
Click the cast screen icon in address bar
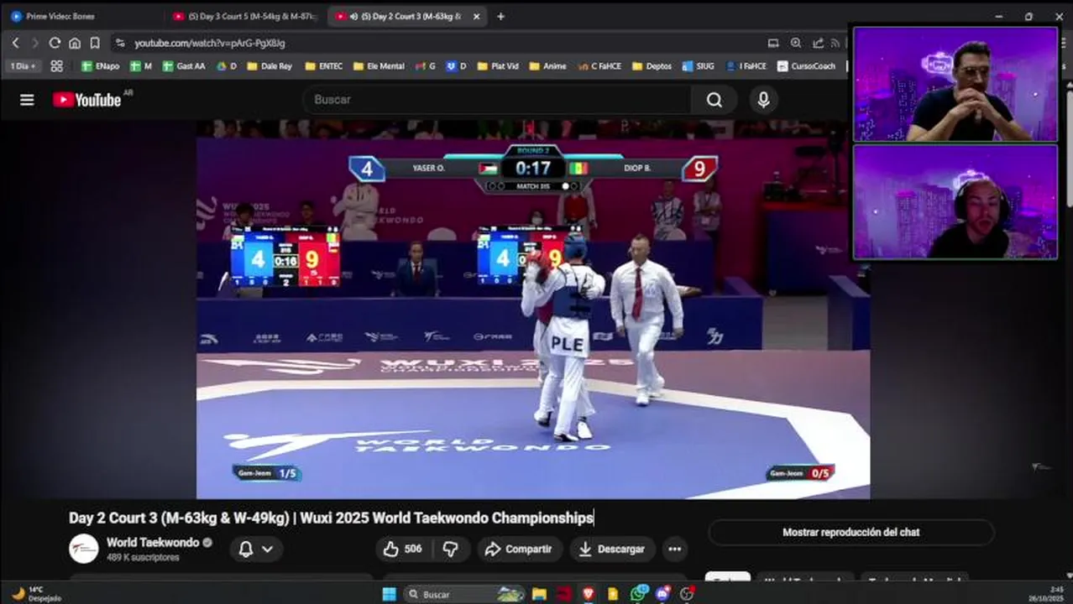[x=773, y=43]
